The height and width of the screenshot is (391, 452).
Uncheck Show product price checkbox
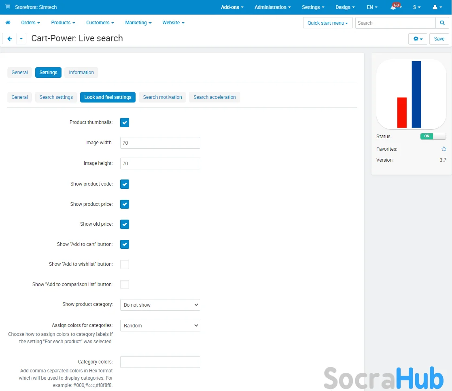coord(125,204)
